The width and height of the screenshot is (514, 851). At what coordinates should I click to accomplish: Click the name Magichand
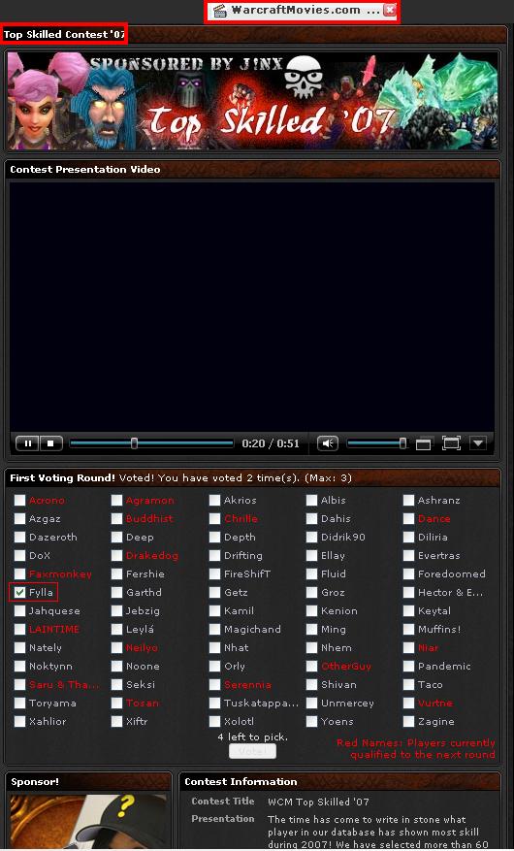click(x=253, y=630)
